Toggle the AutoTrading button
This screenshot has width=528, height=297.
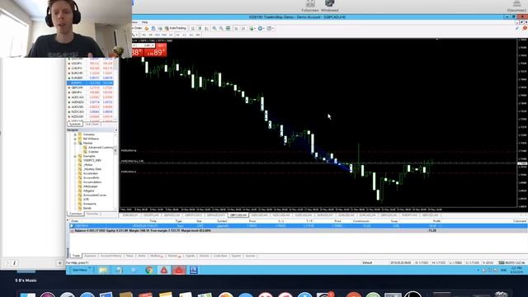pos(176,28)
